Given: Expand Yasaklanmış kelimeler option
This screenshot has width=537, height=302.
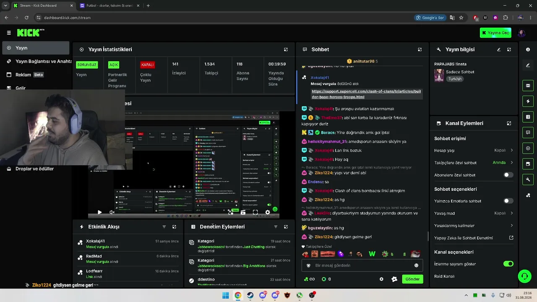Looking at the screenshot, I should coord(474,226).
